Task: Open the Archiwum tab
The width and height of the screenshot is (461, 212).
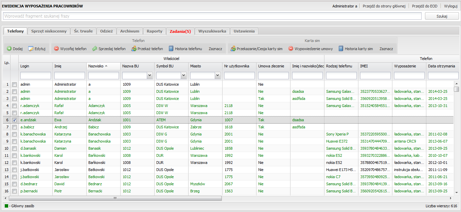Action: coord(130,31)
